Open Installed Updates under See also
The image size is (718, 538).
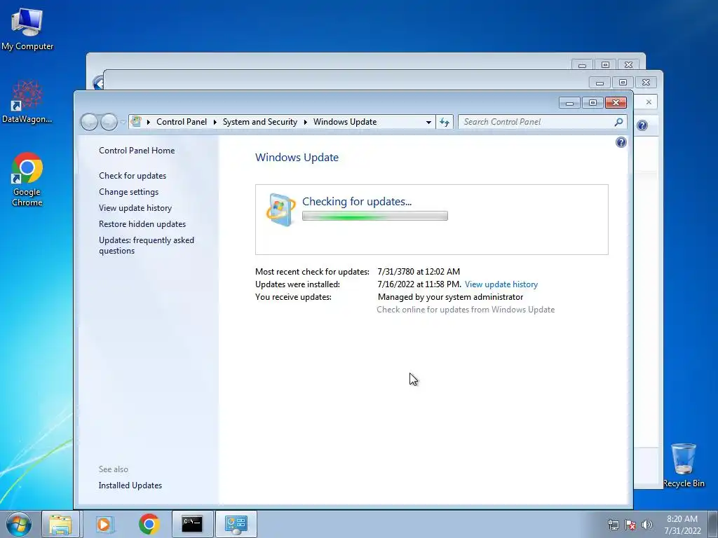(x=130, y=485)
